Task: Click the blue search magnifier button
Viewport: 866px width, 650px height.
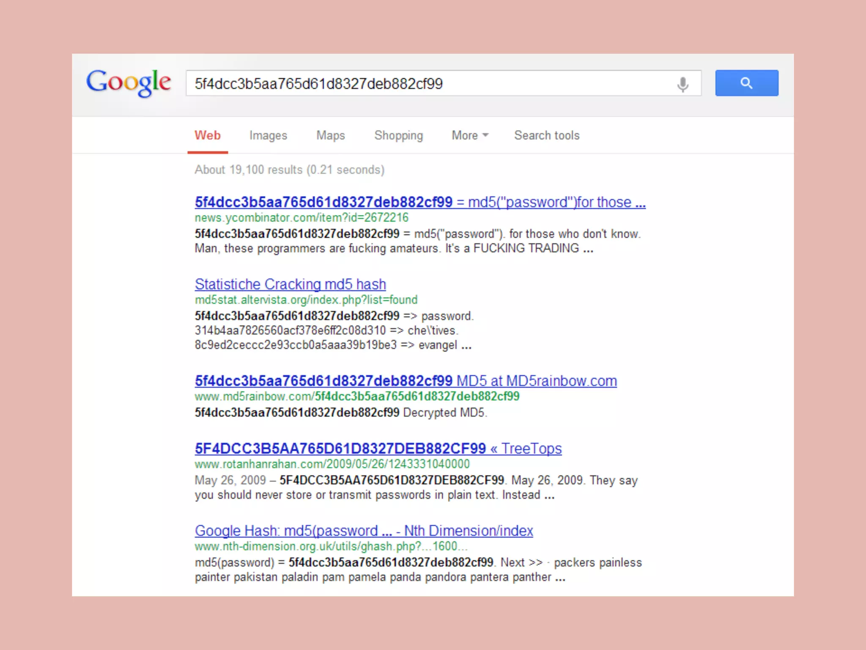Action: 746,83
